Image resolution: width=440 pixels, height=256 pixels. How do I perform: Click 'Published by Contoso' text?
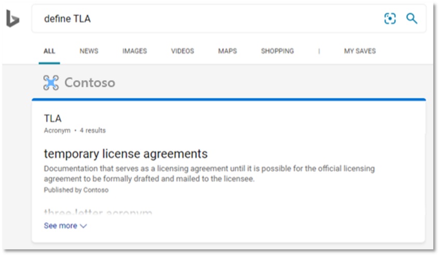click(76, 190)
